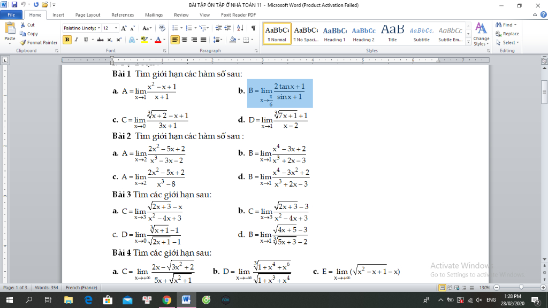Open the Borders dropdown
The image size is (548, 308).
point(253,40)
